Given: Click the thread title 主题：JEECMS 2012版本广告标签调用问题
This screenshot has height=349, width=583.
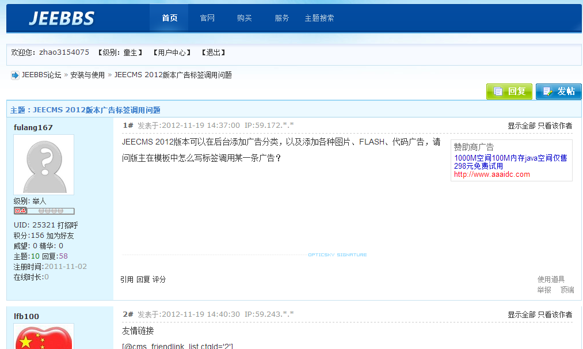Looking at the screenshot, I should (85, 110).
